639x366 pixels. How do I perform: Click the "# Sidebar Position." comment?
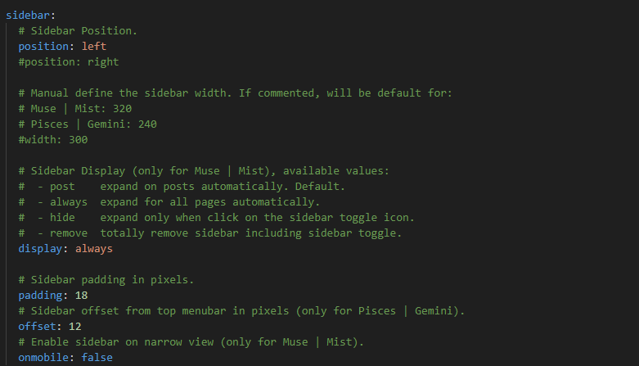pyautogui.click(x=78, y=30)
